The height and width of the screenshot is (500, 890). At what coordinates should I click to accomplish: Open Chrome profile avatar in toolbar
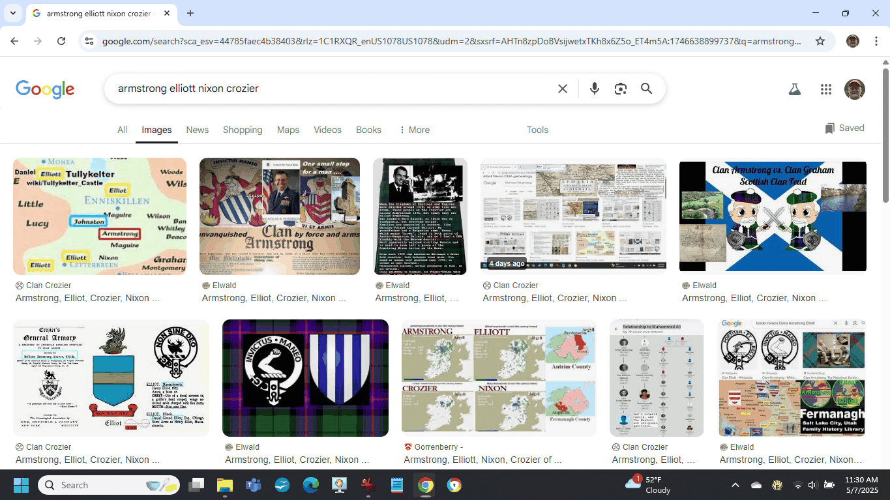pyautogui.click(x=853, y=41)
